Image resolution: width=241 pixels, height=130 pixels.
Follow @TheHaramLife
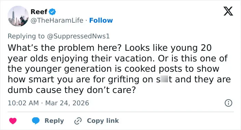[101, 20]
